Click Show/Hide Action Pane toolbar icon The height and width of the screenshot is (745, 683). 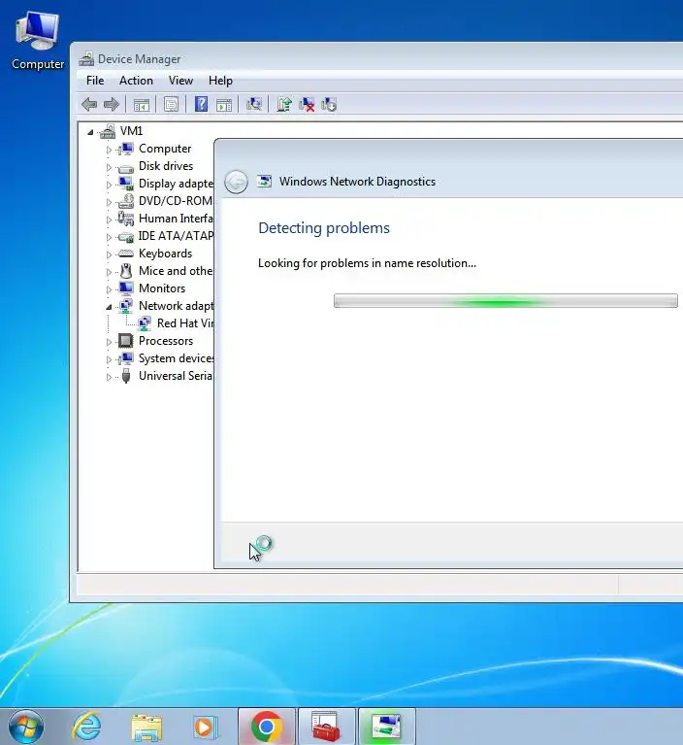(223, 105)
